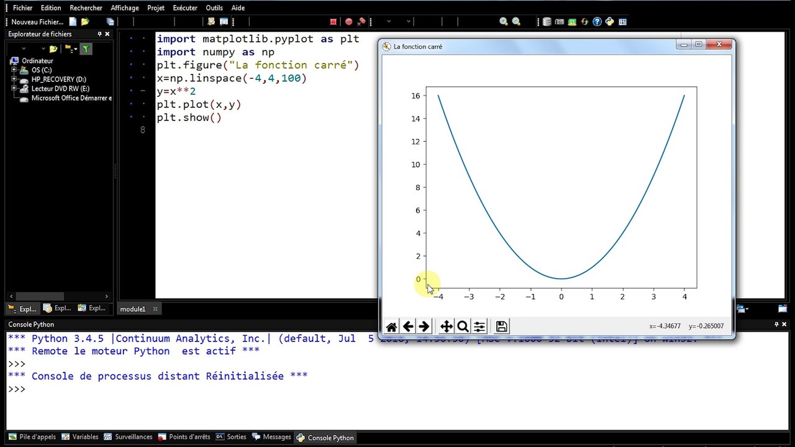Go forward to next plot view
Image resolution: width=795 pixels, height=447 pixels.
424,327
